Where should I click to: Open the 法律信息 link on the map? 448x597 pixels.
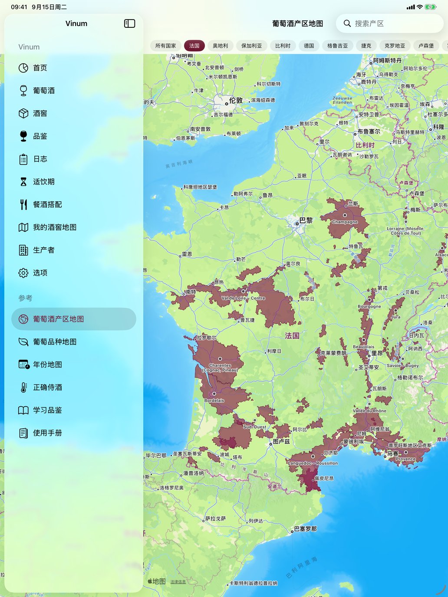point(178,582)
